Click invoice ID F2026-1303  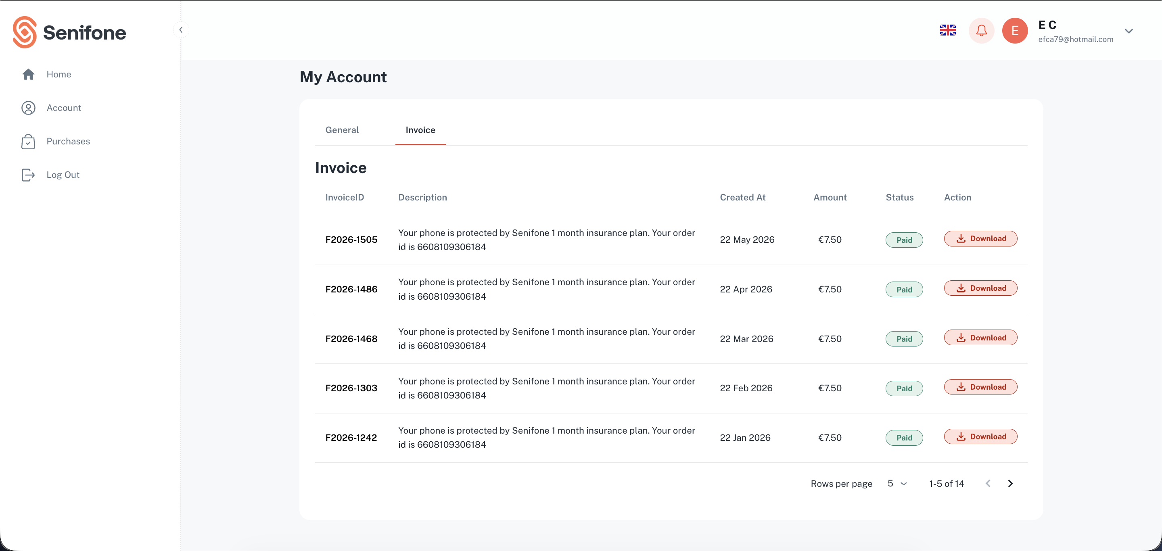point(351,388)
